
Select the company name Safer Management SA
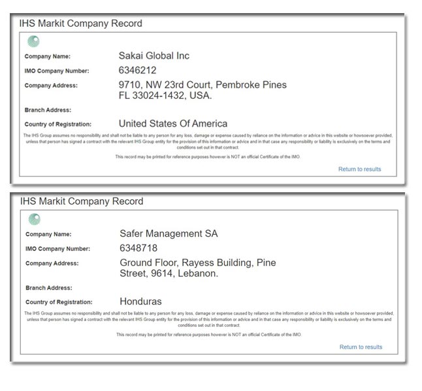[x=169, y=233]
